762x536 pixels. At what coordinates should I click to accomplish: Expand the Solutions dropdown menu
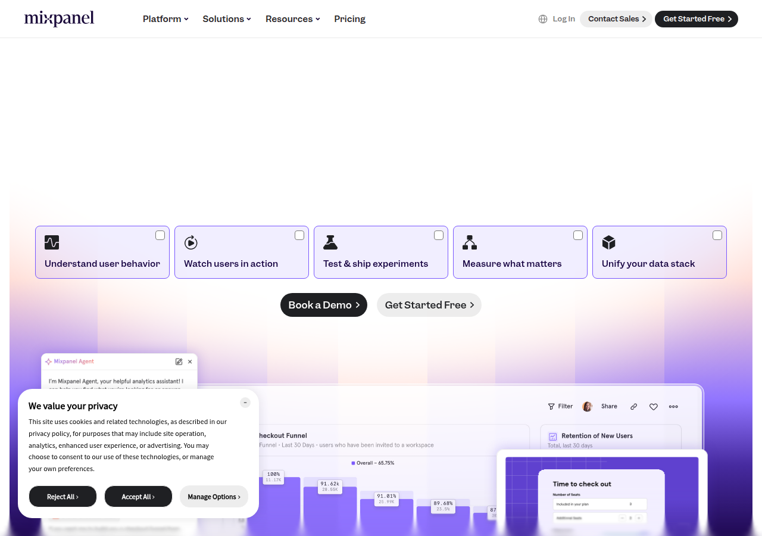point(227,19)
